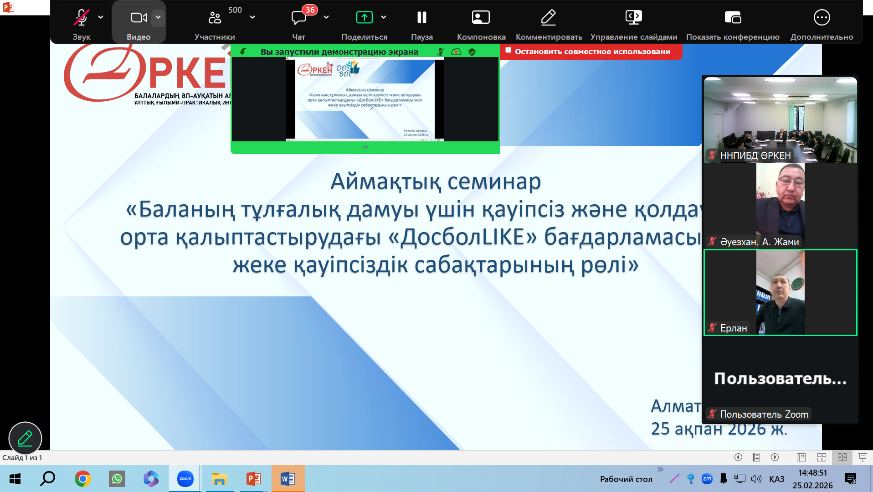Image resolution: width=873 pixels, height=492 pixels.
Task: Advance to the next slide arrow
Action: coord(775,457)
